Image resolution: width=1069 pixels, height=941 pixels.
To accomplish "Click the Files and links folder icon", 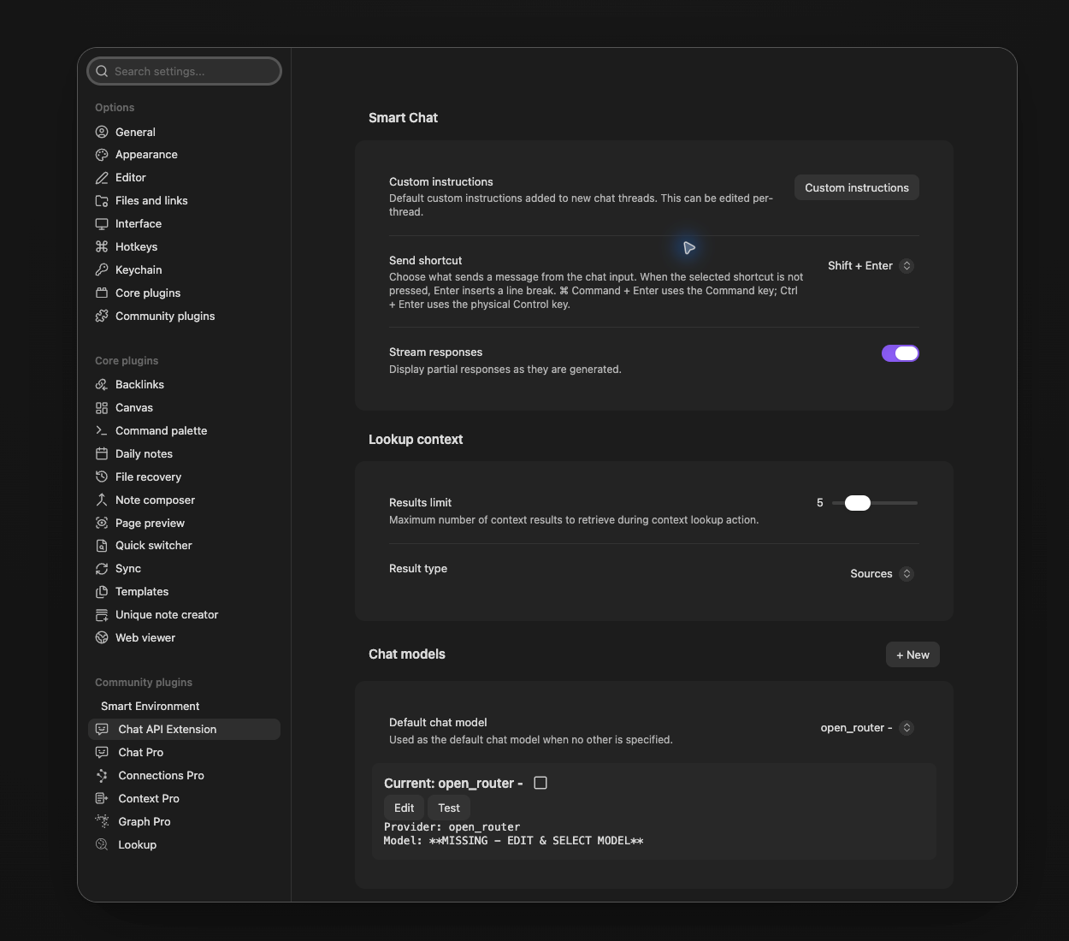I will (102, 201).
